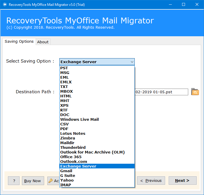Click the app icon in title bar
The image size is (204, 195).
pos(4,5)
